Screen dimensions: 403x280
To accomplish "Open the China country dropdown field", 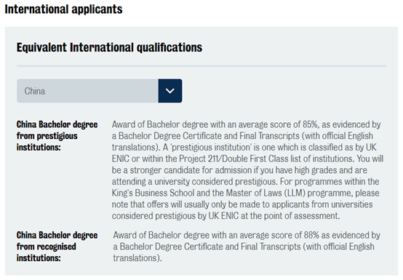I will 100,91.
